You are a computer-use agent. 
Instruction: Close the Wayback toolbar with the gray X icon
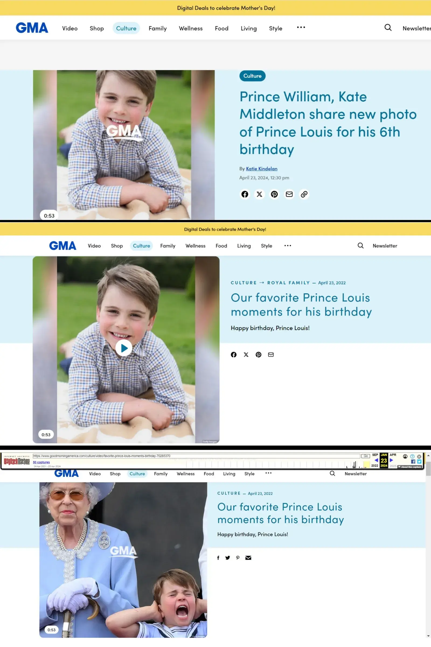click(x=419, y=456)
